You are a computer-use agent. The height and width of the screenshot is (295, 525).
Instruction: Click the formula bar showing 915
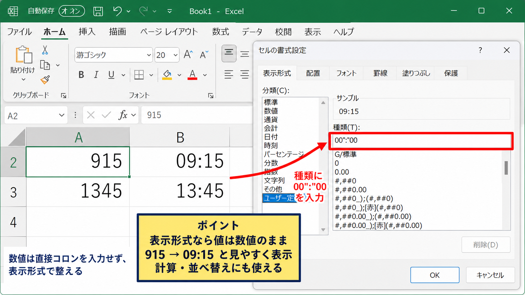[x=197, y=115]
